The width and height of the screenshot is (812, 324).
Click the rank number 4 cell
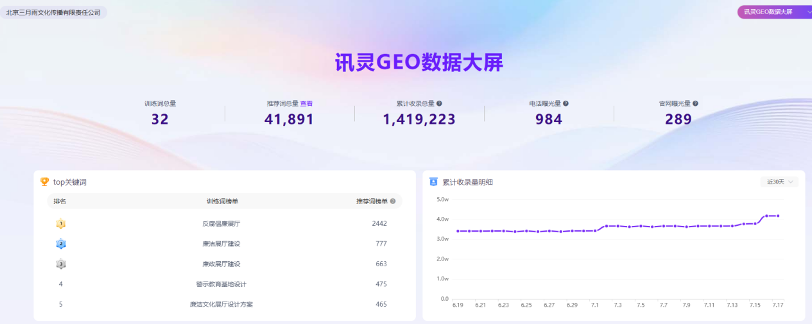point(60,284)
